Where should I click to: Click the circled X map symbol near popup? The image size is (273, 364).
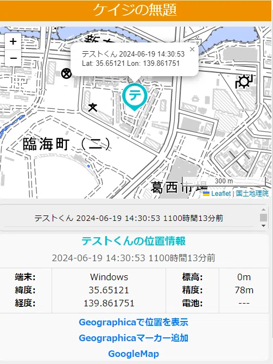point(66,74)
